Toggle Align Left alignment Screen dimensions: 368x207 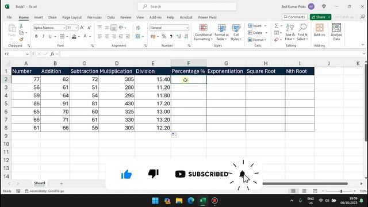(99, 36)
